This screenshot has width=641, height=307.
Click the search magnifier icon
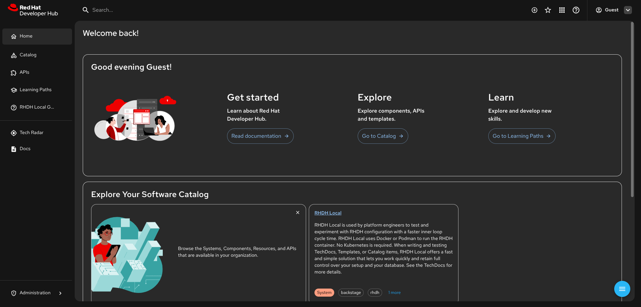pyautogui.click(x=86, y=10)
